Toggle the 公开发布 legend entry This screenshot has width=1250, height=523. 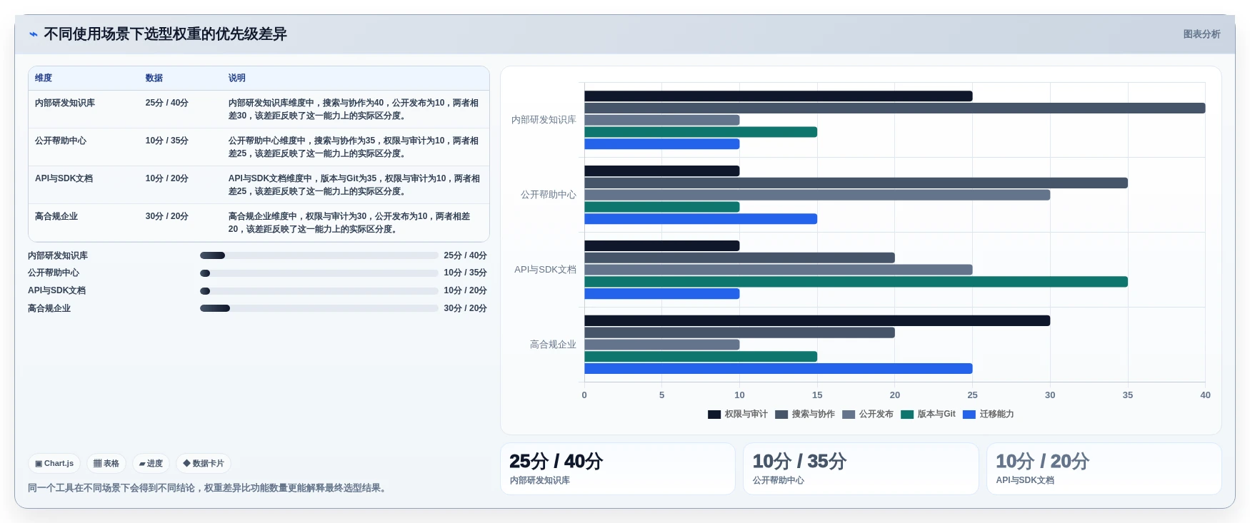tap(868, 414)
